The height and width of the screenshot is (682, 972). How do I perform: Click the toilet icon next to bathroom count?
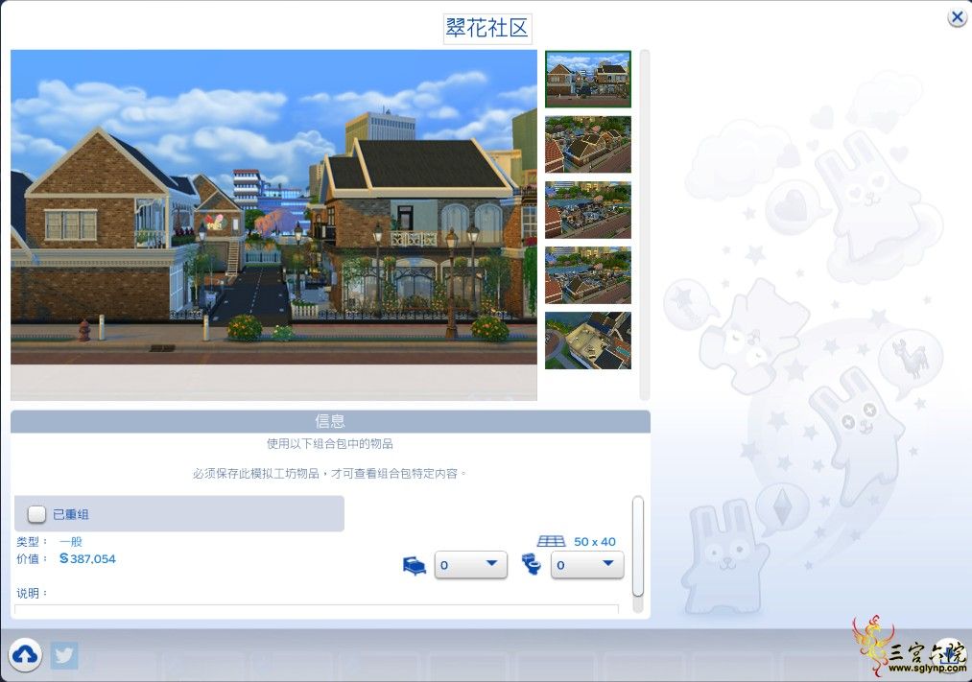(x=532, y=564)
